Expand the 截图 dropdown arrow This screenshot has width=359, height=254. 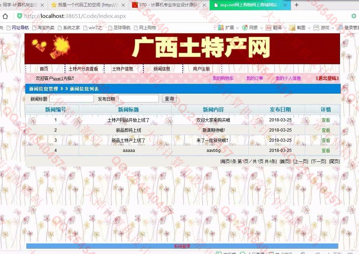pos(309,28)
